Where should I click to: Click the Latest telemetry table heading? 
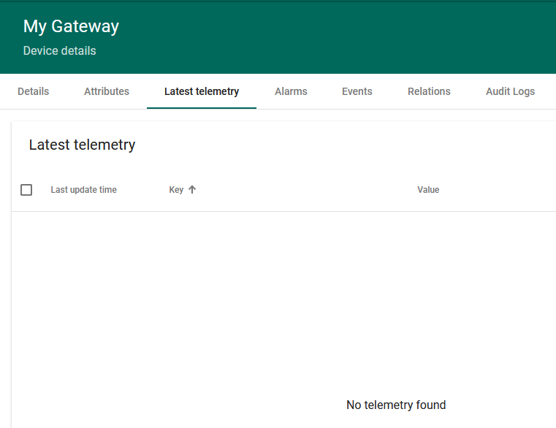[x=82, y=145]
